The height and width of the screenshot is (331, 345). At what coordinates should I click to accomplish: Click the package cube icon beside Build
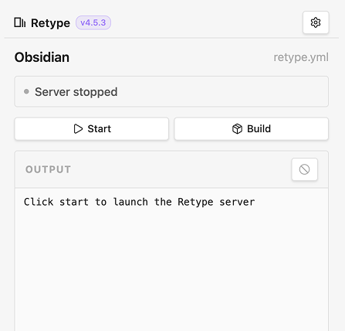237,128
